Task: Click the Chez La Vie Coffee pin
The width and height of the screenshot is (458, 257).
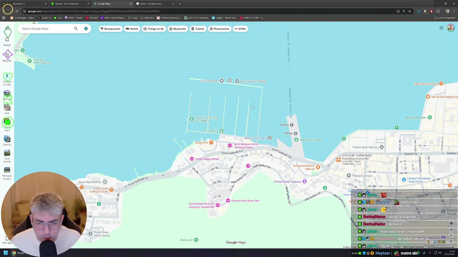Action: (x=111, y=190)
